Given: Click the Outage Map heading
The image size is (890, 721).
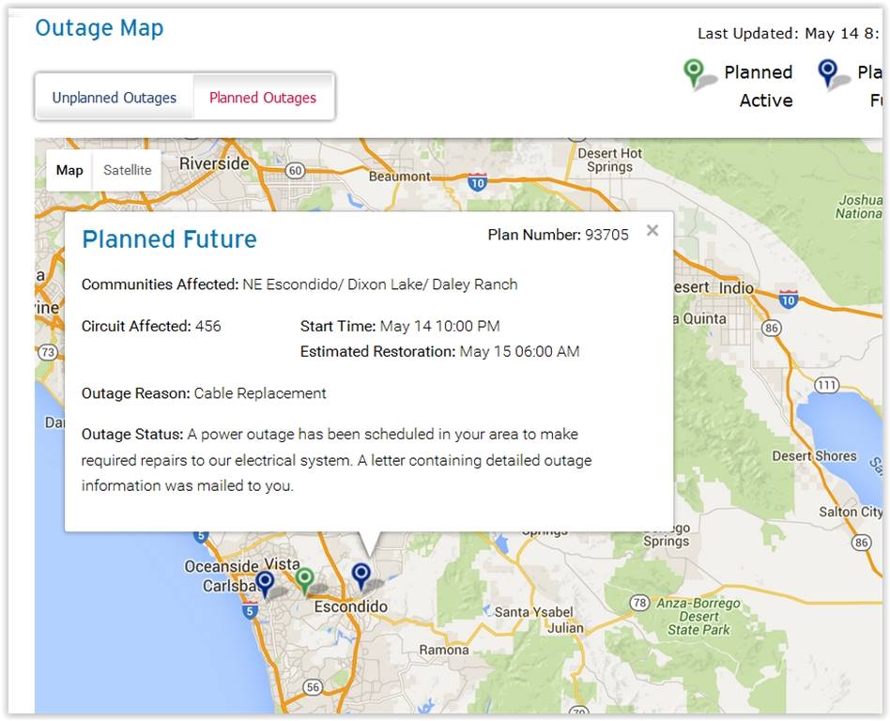Looking at the screenshot, I should click(x=100, y=28).
